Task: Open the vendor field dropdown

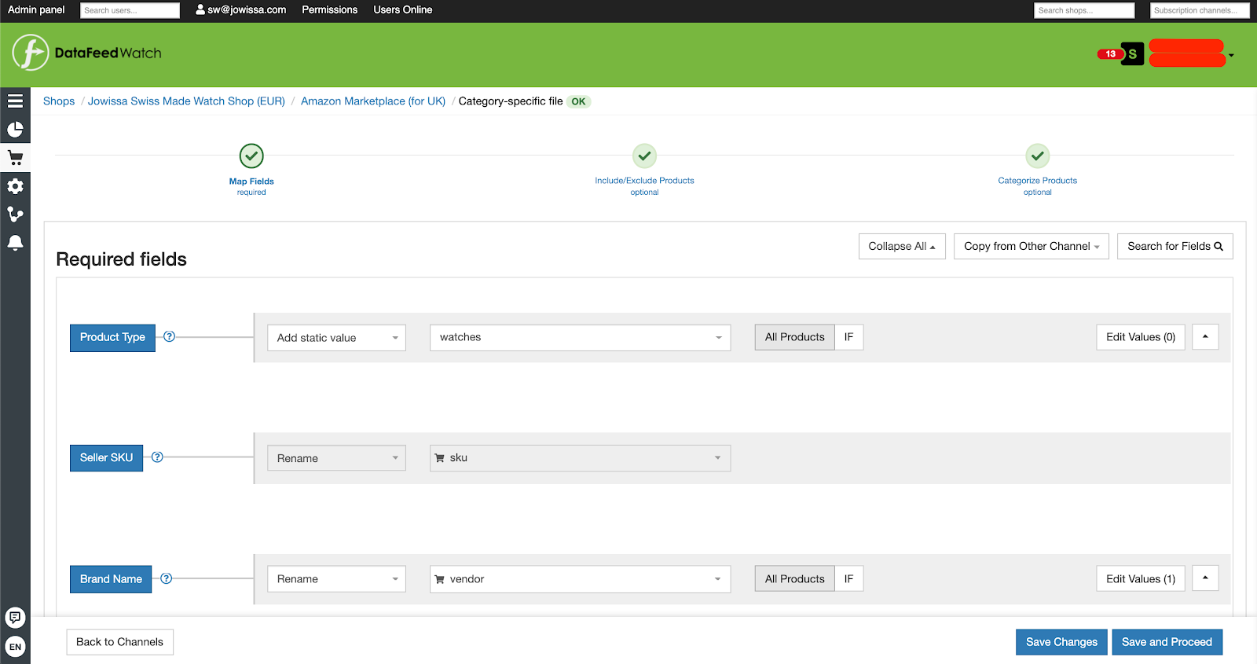Action: tap(580, 579)
